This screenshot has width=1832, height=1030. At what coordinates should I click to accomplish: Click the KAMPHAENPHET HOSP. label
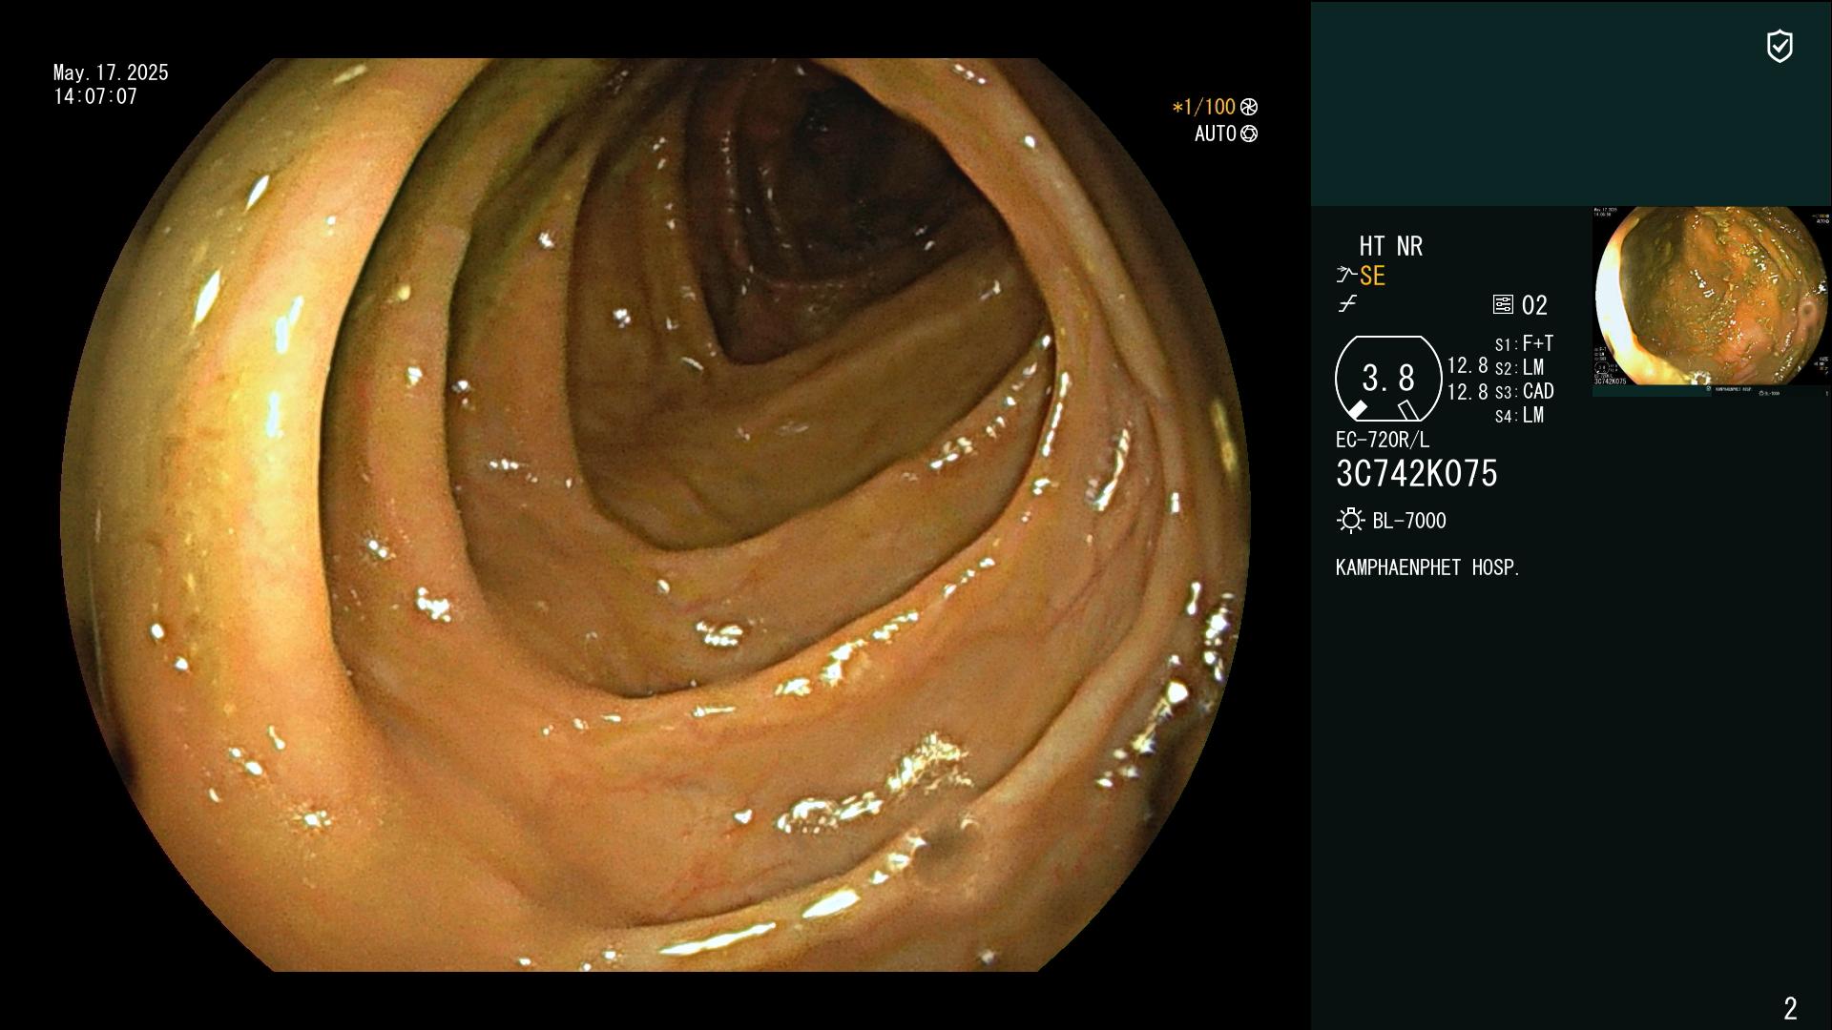[1427, 567]
